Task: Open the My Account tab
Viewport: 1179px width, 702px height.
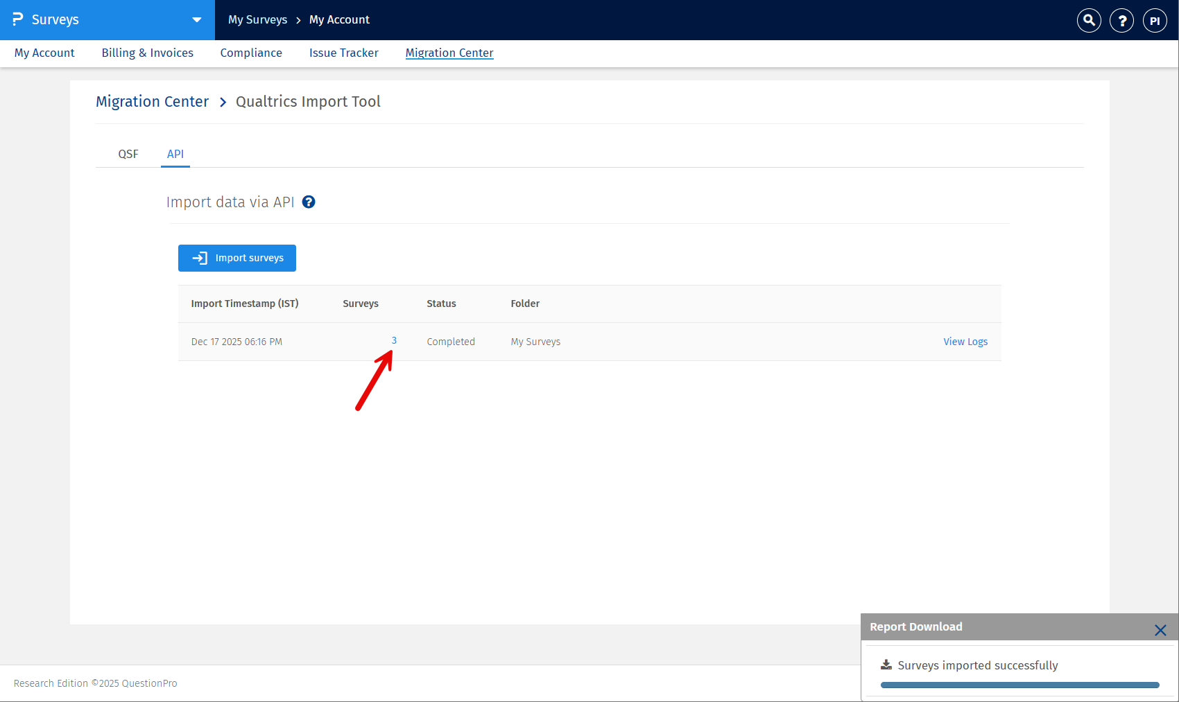Action: [x=44, y=53]
